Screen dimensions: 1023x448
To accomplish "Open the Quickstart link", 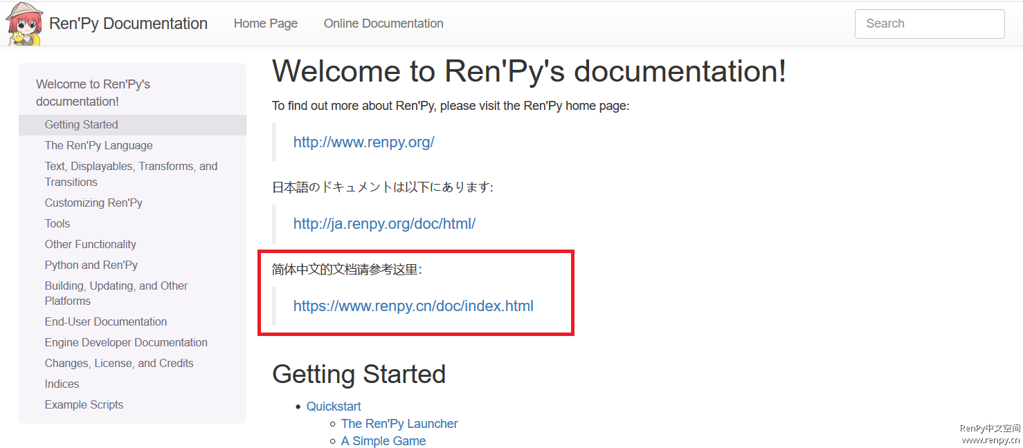I will coord(334,407).
